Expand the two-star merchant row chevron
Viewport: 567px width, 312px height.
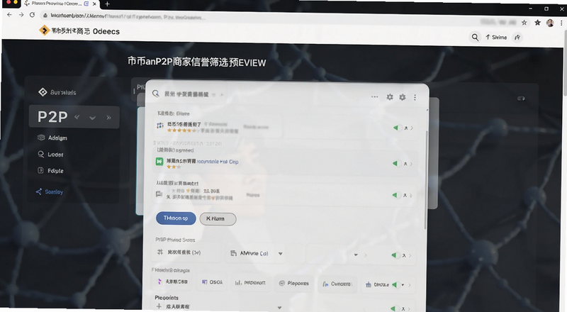(411, 164)
